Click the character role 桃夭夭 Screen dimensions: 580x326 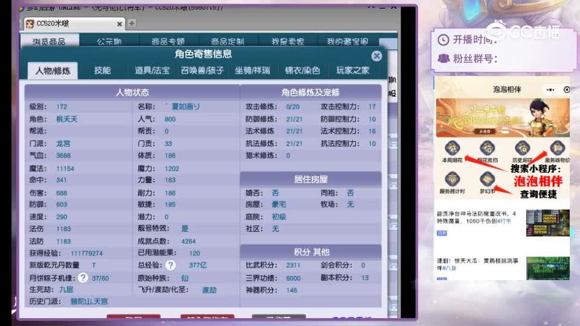point(67,119)
